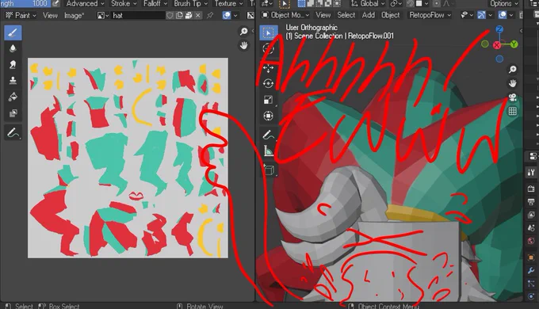Click the 3D viewport zoom magnifier icon

click(513, 70)
